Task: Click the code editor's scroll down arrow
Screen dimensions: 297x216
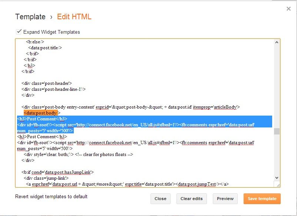Action: [x=277, y=178]
